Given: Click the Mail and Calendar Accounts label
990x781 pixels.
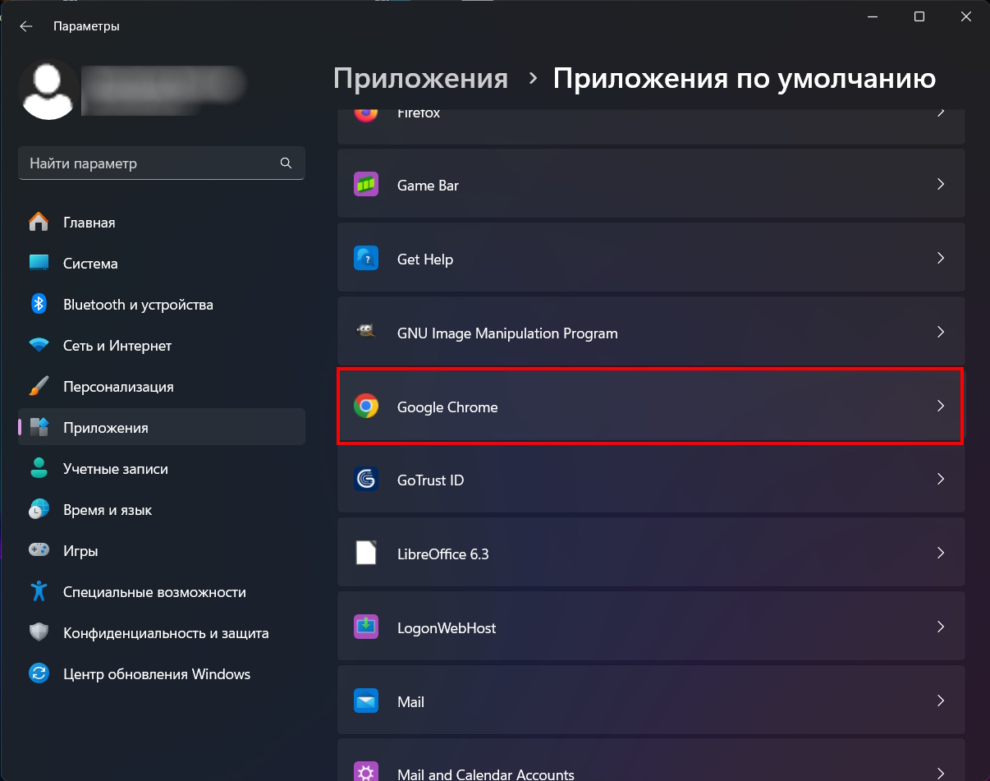Looking at the screenshot, I should [486, 774].
